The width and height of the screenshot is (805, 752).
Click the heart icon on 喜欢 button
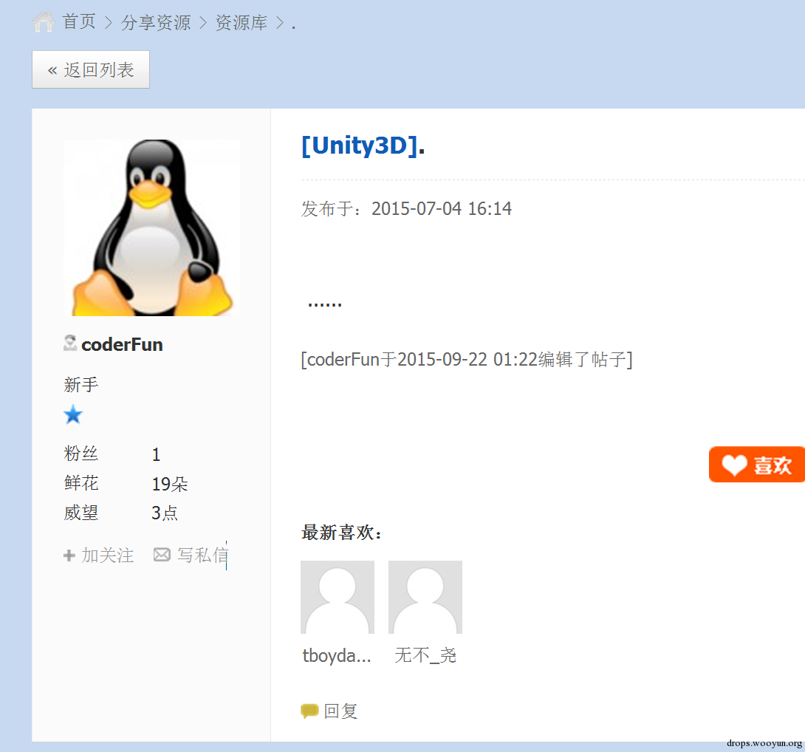pyautogui.click(x=734, y=465)
